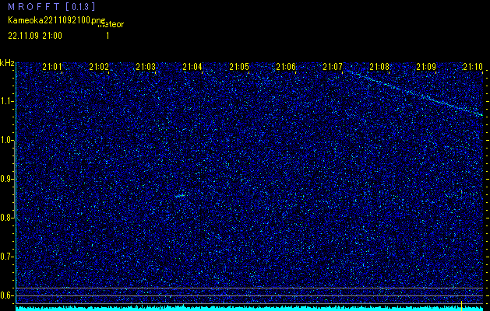
Task: Click the kHz axis unit label
Action: (7, 63)
